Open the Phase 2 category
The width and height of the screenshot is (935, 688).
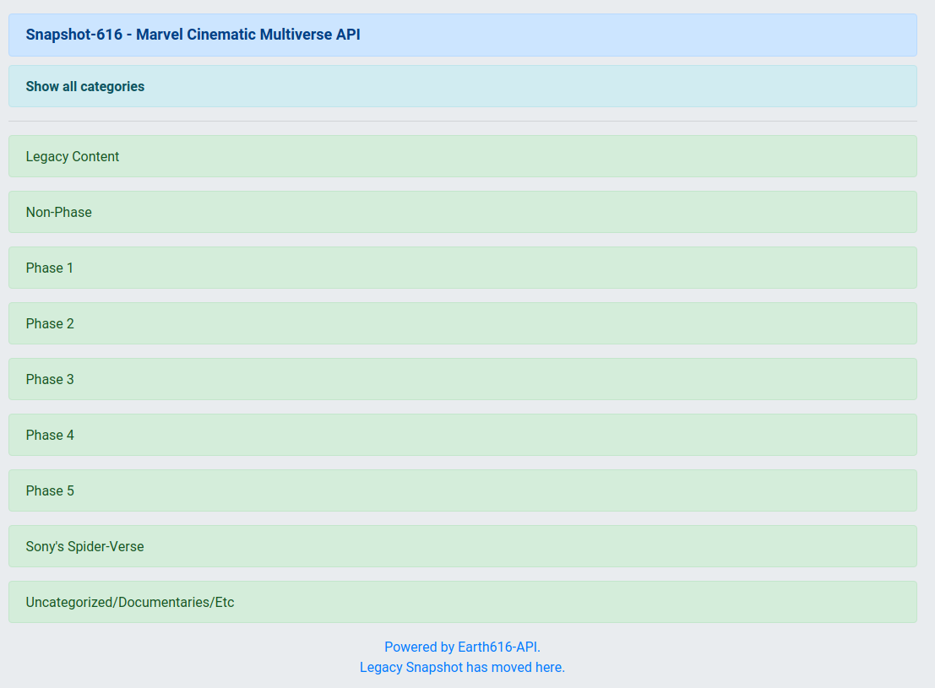coord(463,323)
